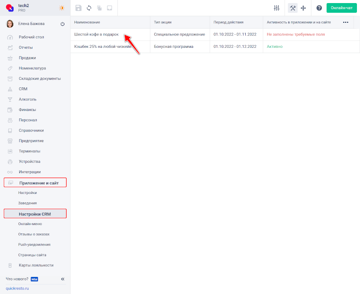Expand Складские документы section
This screenshot has height=294, width=360.
(40, 79)
